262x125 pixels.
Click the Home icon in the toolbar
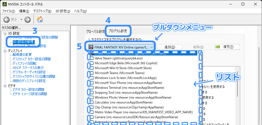(x=40, y=19)
